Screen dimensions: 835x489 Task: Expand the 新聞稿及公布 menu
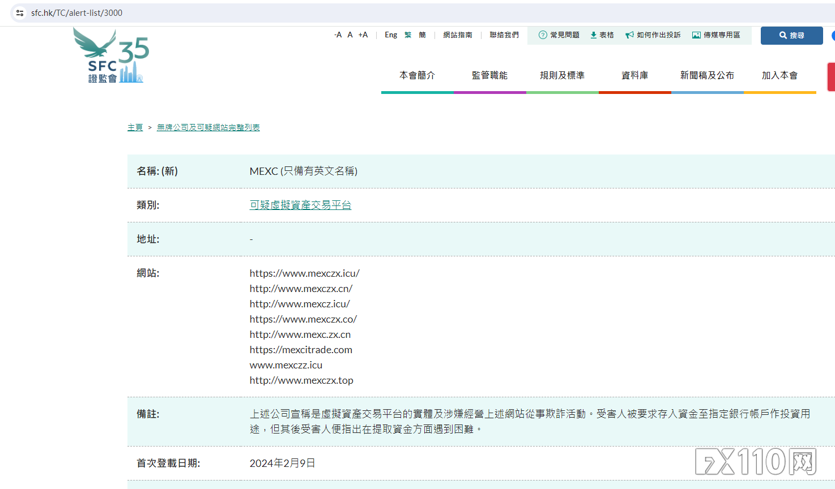pos(707,75)
